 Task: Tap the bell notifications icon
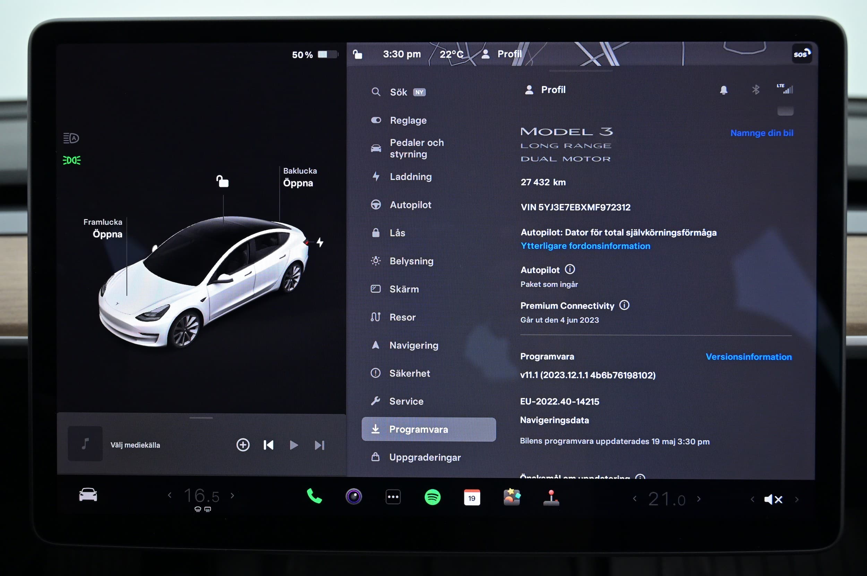tap(723, 90)
